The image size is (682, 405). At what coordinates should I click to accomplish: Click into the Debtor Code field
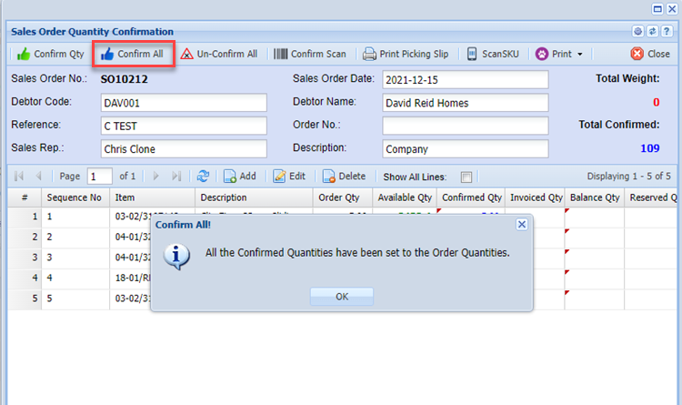coord(182,103)
